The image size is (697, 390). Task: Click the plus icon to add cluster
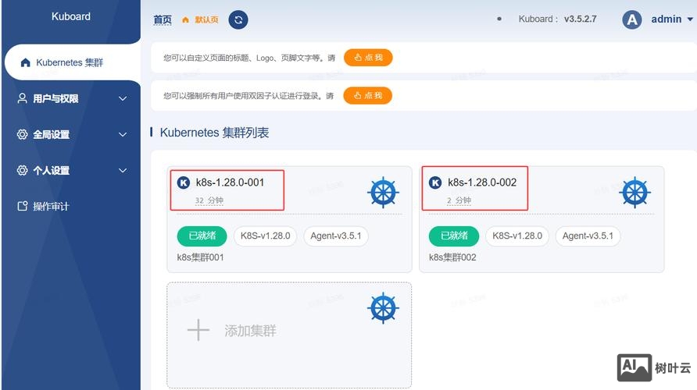click(198, 330)
